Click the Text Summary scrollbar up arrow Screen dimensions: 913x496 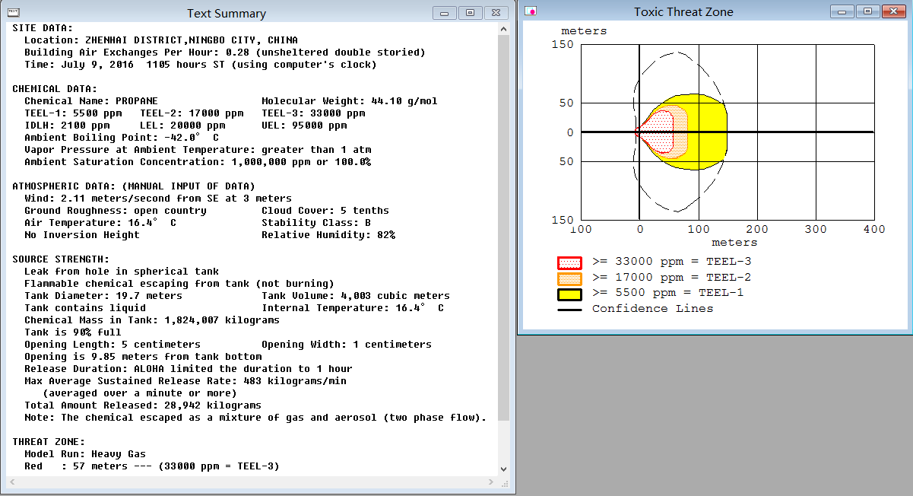(x=503, y=29)
